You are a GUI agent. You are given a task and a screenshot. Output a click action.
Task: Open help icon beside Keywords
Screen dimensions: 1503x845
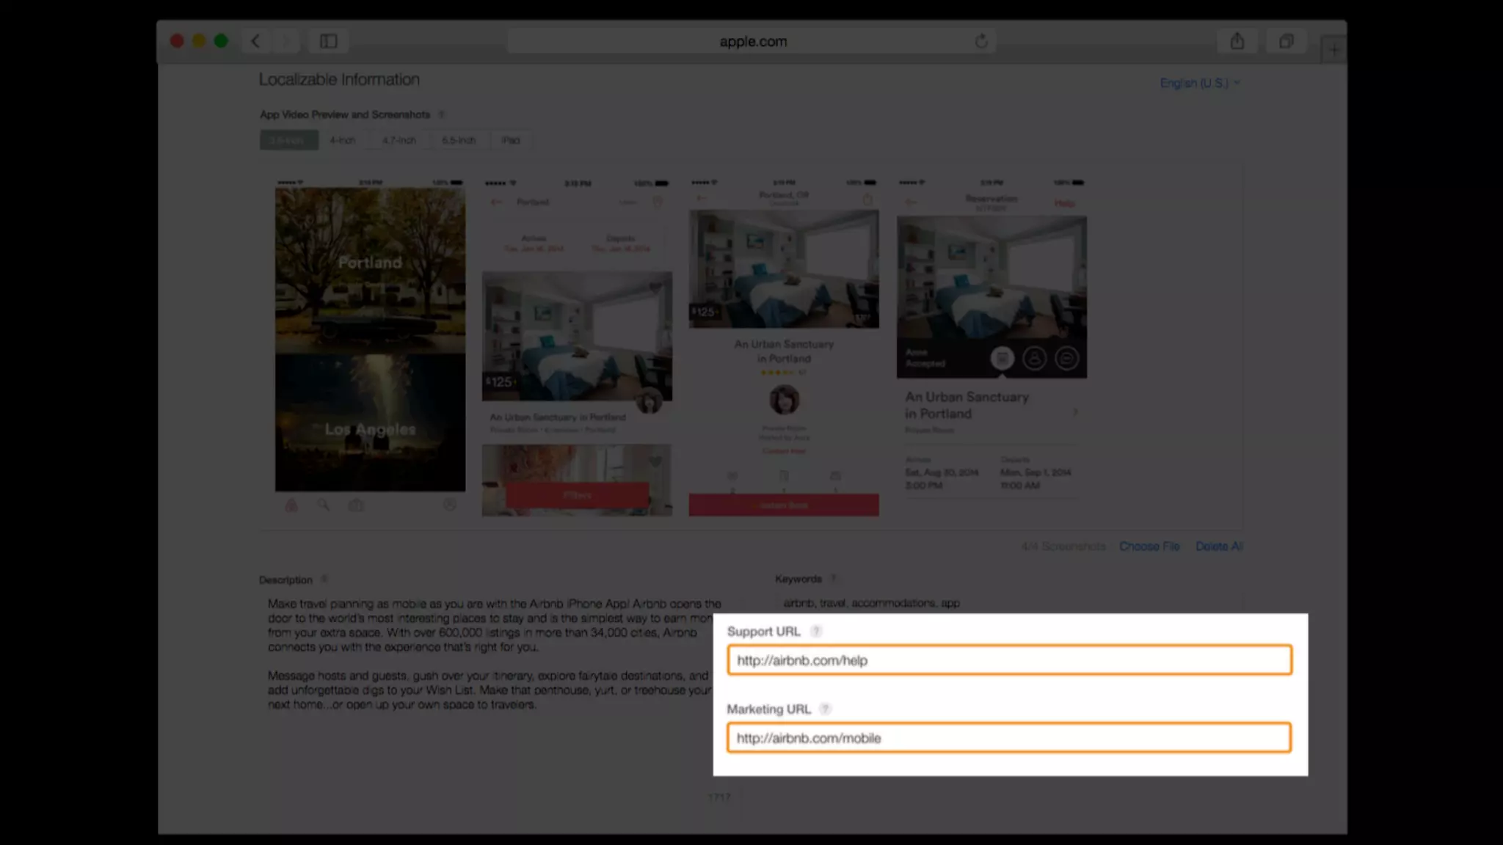[833, 579]
